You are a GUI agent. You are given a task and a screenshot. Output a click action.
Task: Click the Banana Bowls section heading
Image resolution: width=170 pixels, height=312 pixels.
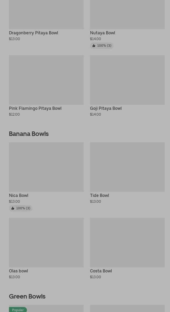[x=29, y=134]
